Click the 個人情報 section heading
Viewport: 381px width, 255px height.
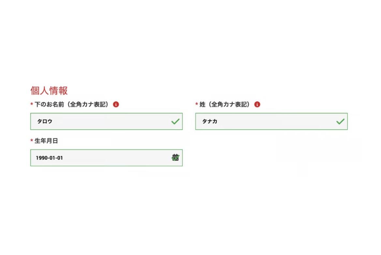(x=49, y=91)
